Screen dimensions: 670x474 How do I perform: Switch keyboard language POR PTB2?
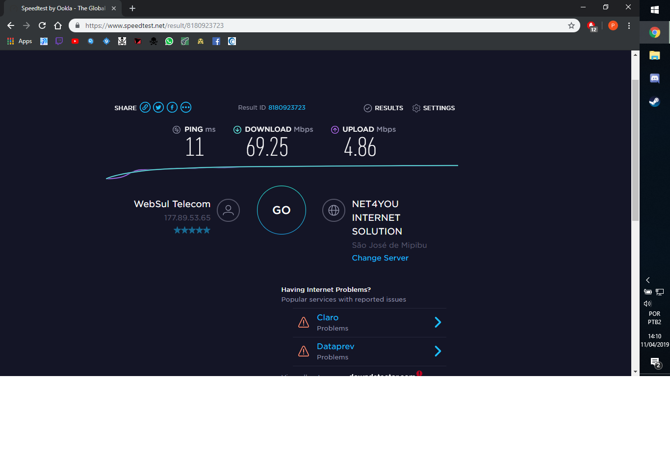click(x=655, y=318)
